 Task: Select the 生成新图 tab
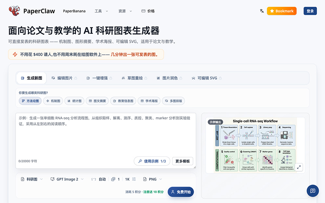click(x=32, y=78)
